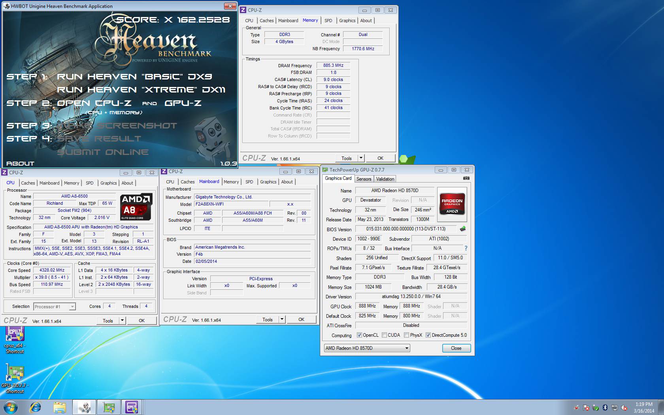Click the DRAM Frequency value 885.3 MHz
Image resolution: width=664 pixels, height=415 pixels.
333,65
